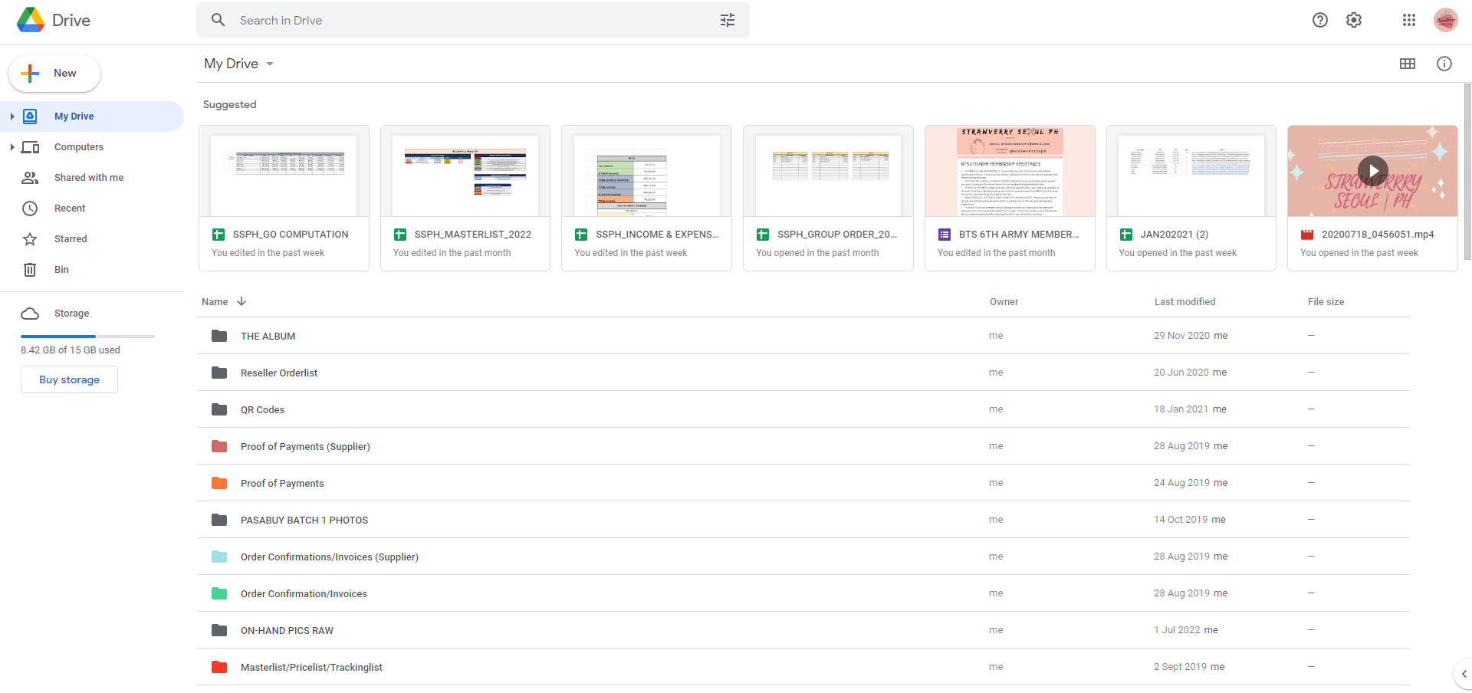Open the Support help icon
The width and height of the screenshot is (1472, 693).
[x=1319, y=20]
